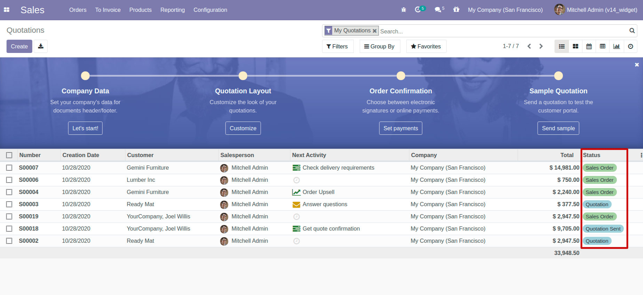Viewport: 643px width, 295px height.
Task: Switch to list view
Action: 562,46
